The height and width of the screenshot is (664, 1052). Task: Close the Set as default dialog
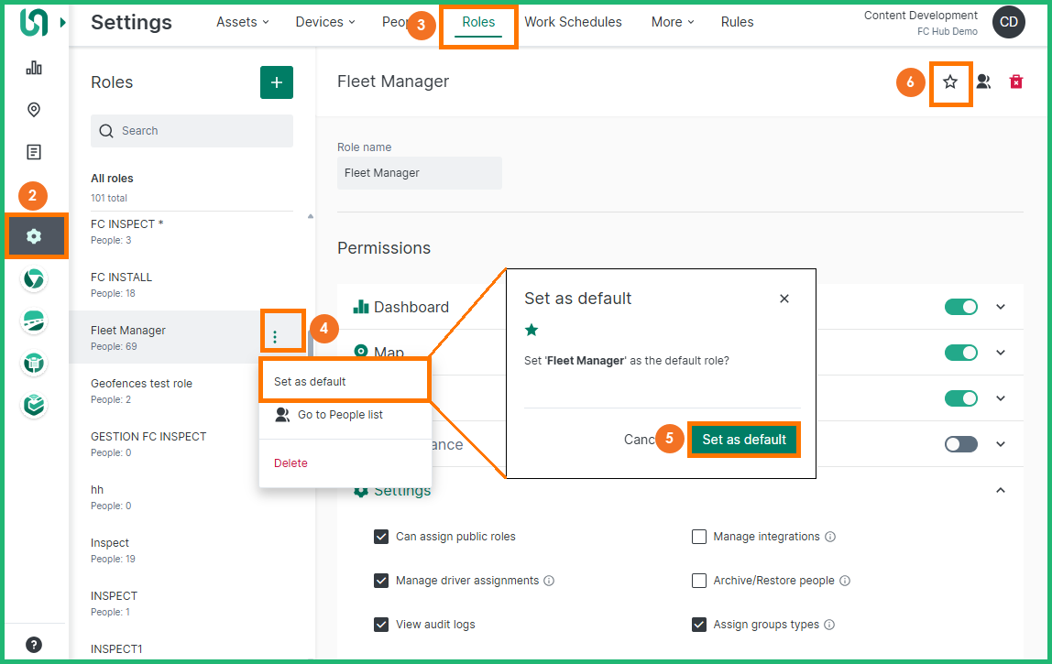(x=784, y=299)
